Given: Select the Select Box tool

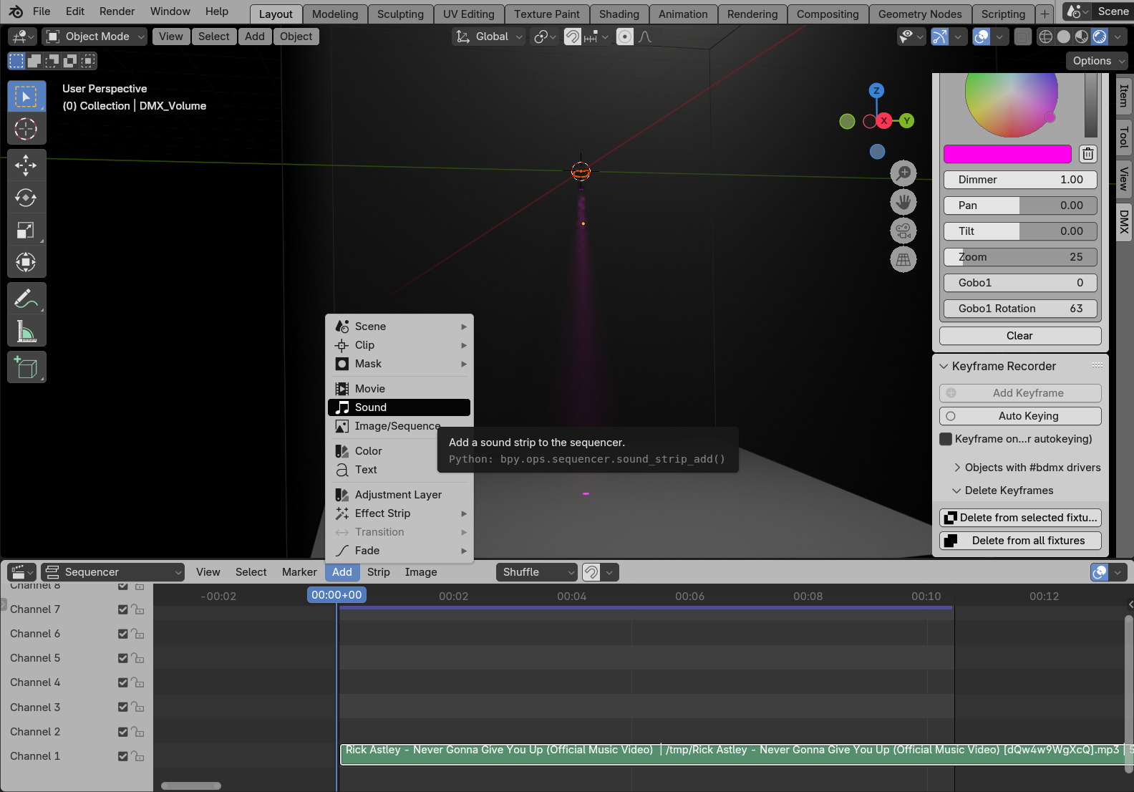Looking at the screenshot, I should tap(26, 97).
